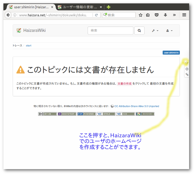Open CC Attribution-Share Alike 3.0 license link
The image size is (195, 175).
(136, 106)
